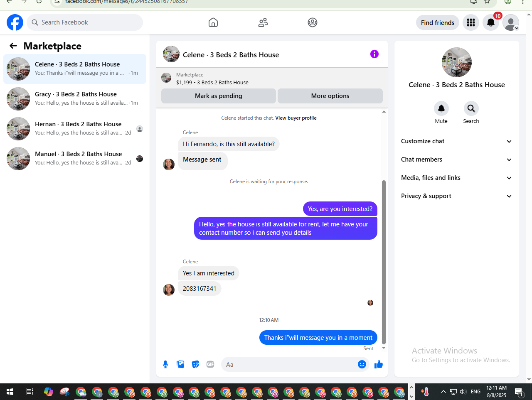
Task: Click the volume icon in system tray
Action: pyautogui.click(x=463, y=392)
